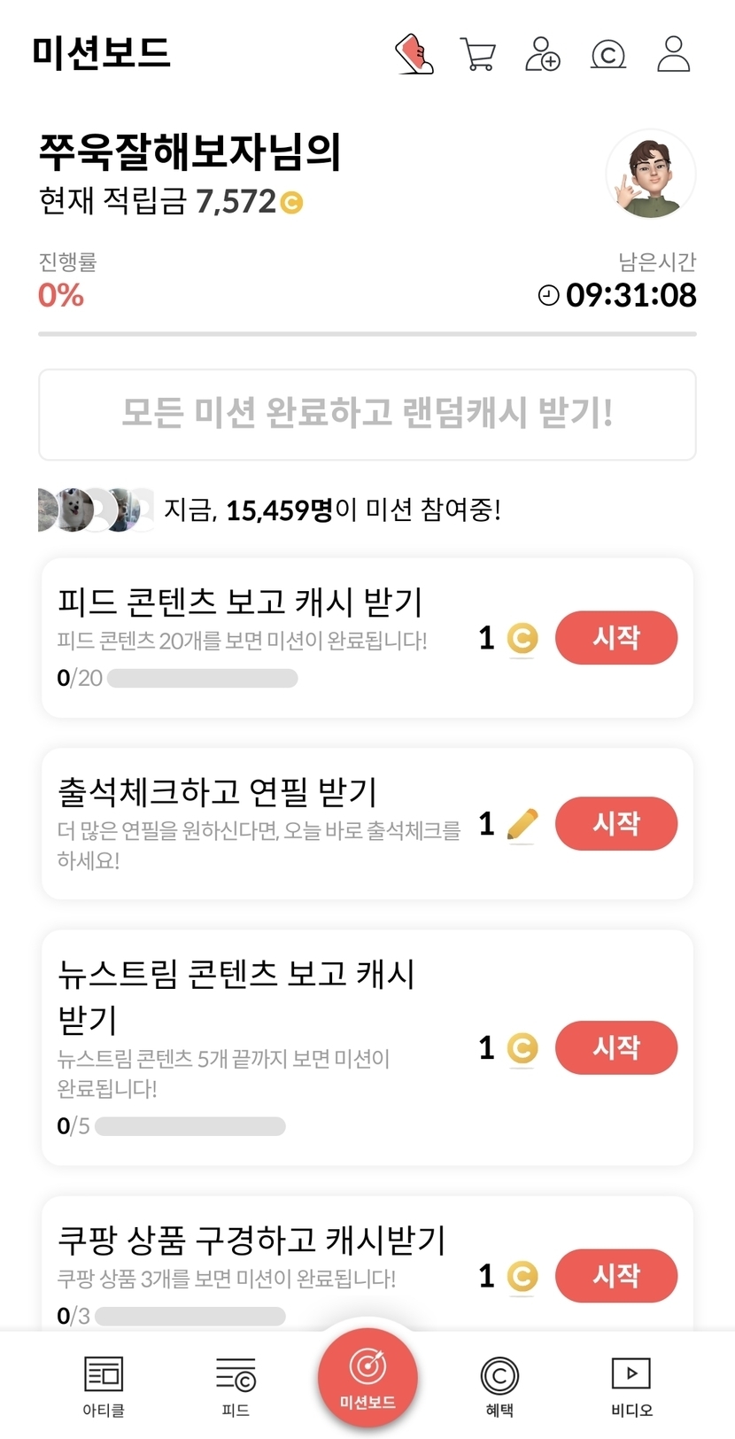Start the 출석체크하고 연필 받기 mission
Image resolution: width=735 pixels, height=1439 pixels.
point(616,823)
